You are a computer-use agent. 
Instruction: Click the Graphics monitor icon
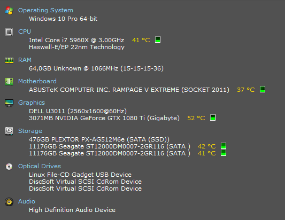(x=9, y=103)
